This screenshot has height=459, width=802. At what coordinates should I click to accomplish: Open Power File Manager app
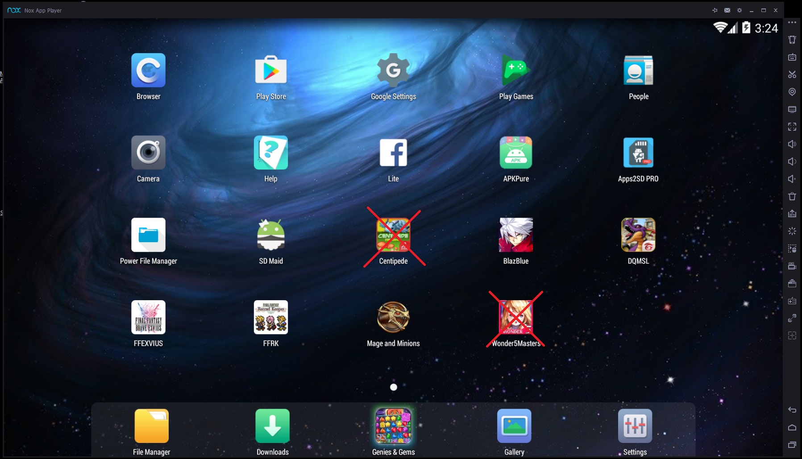tap(148, 235)
